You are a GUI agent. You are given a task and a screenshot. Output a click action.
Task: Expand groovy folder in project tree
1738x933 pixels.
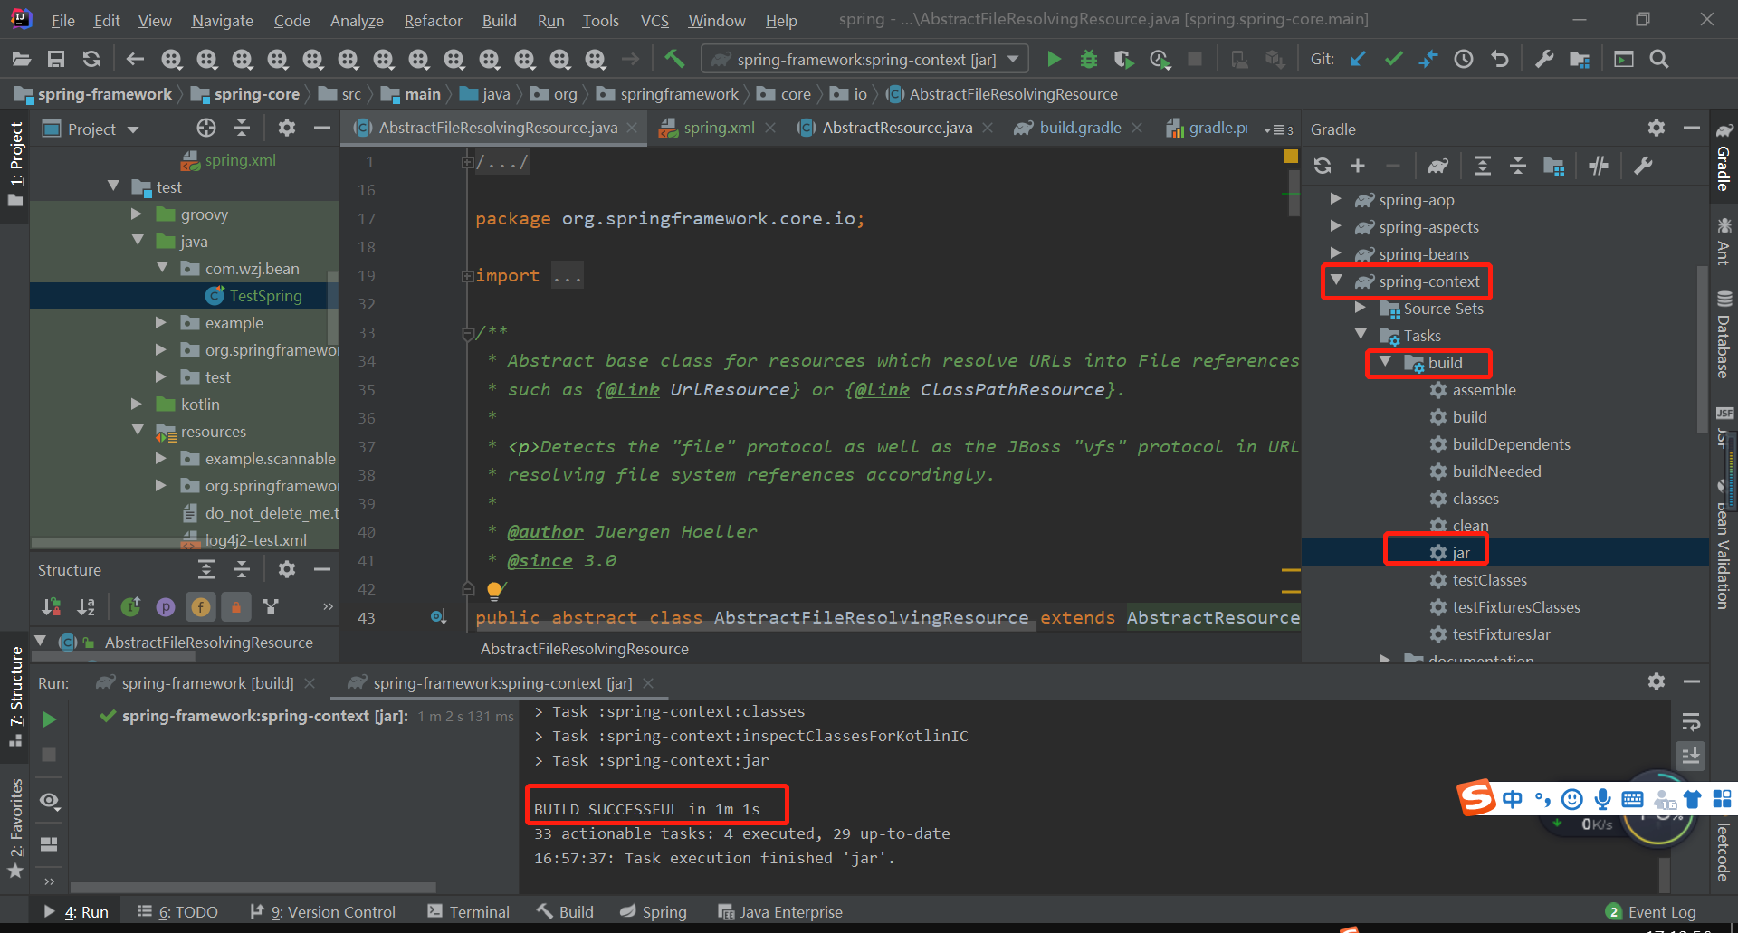[x=137, y=214]
